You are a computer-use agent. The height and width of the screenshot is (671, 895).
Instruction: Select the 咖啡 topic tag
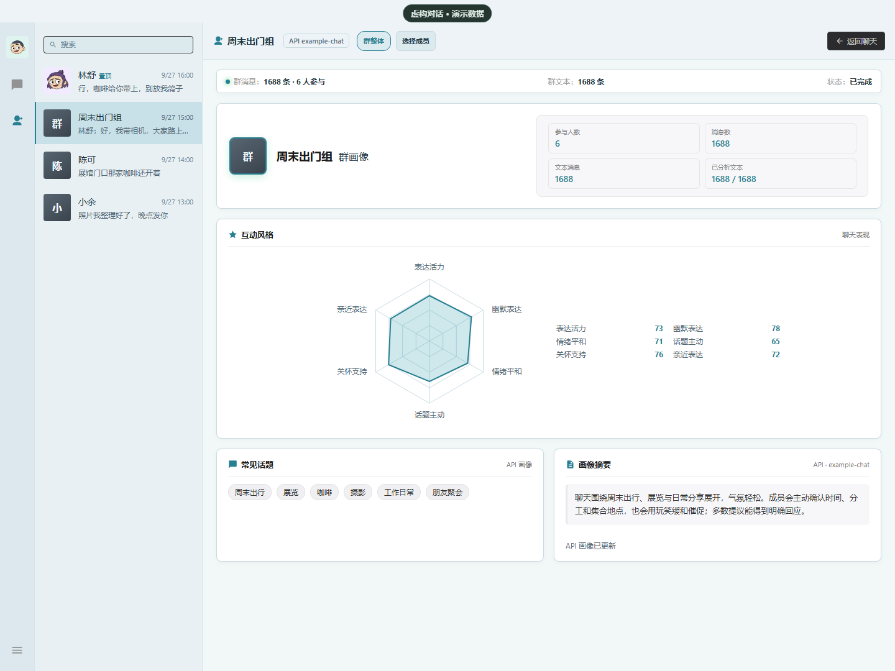tap(324, 493)
